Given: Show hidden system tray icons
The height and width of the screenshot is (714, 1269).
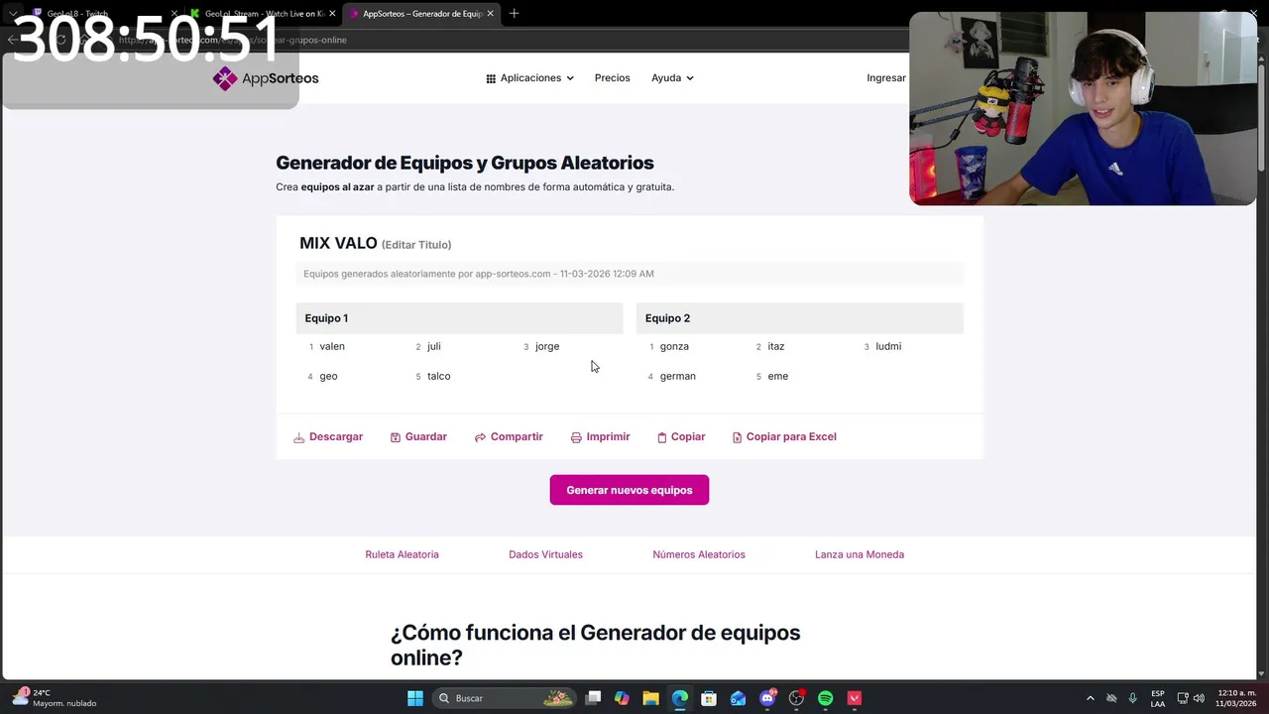Looking at the screenshot, I should click(1091, 698).
